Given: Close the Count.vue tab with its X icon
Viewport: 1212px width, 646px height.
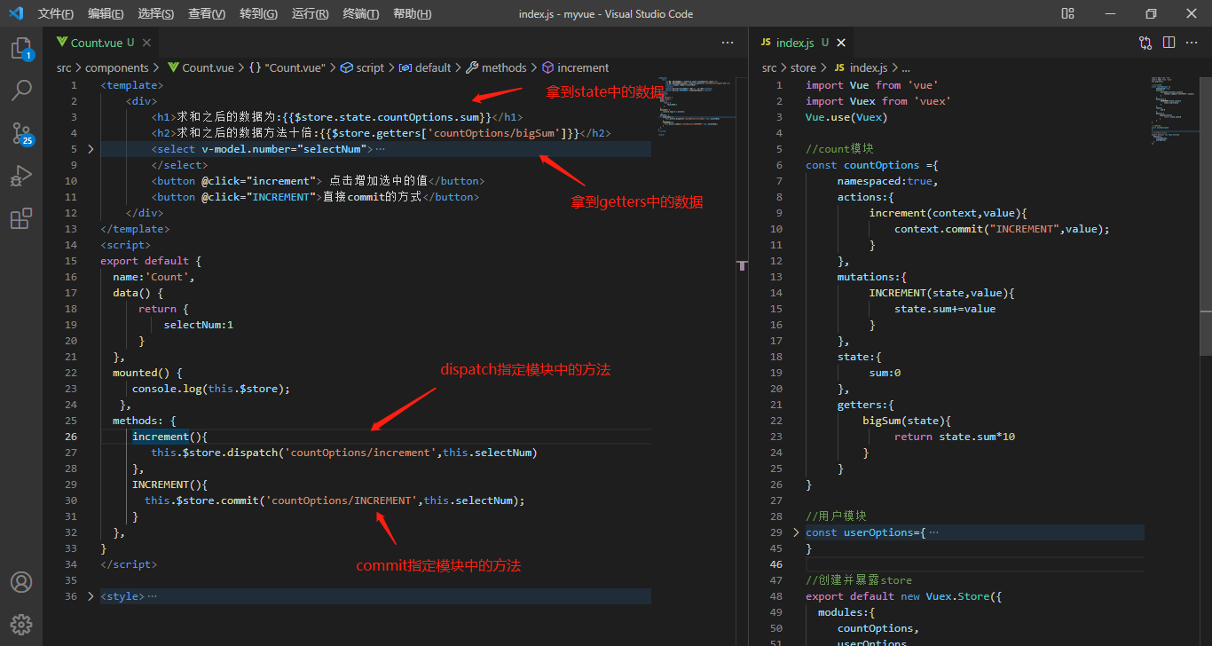Looking at the screenshot, I should 146,43.
